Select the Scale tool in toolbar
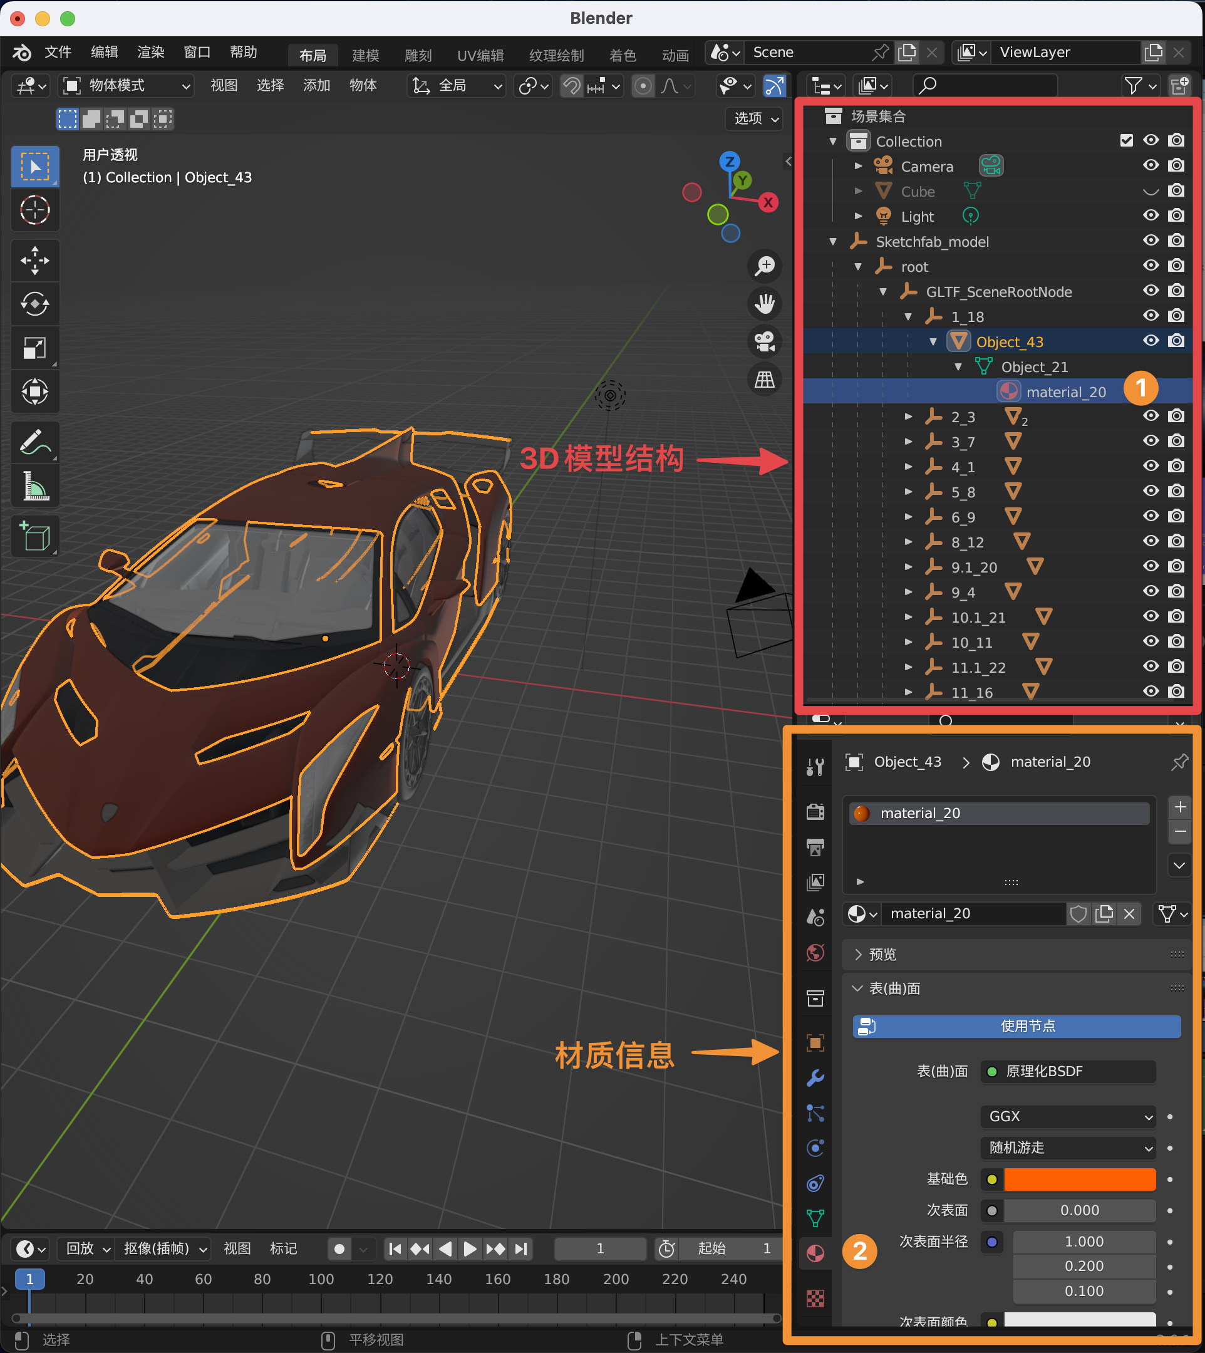Screen dimensions: 1205x1353 [x=34, y=348]
